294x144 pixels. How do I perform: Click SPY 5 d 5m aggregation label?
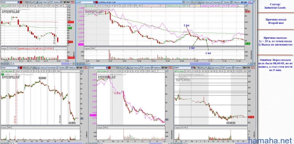[179, 71]
